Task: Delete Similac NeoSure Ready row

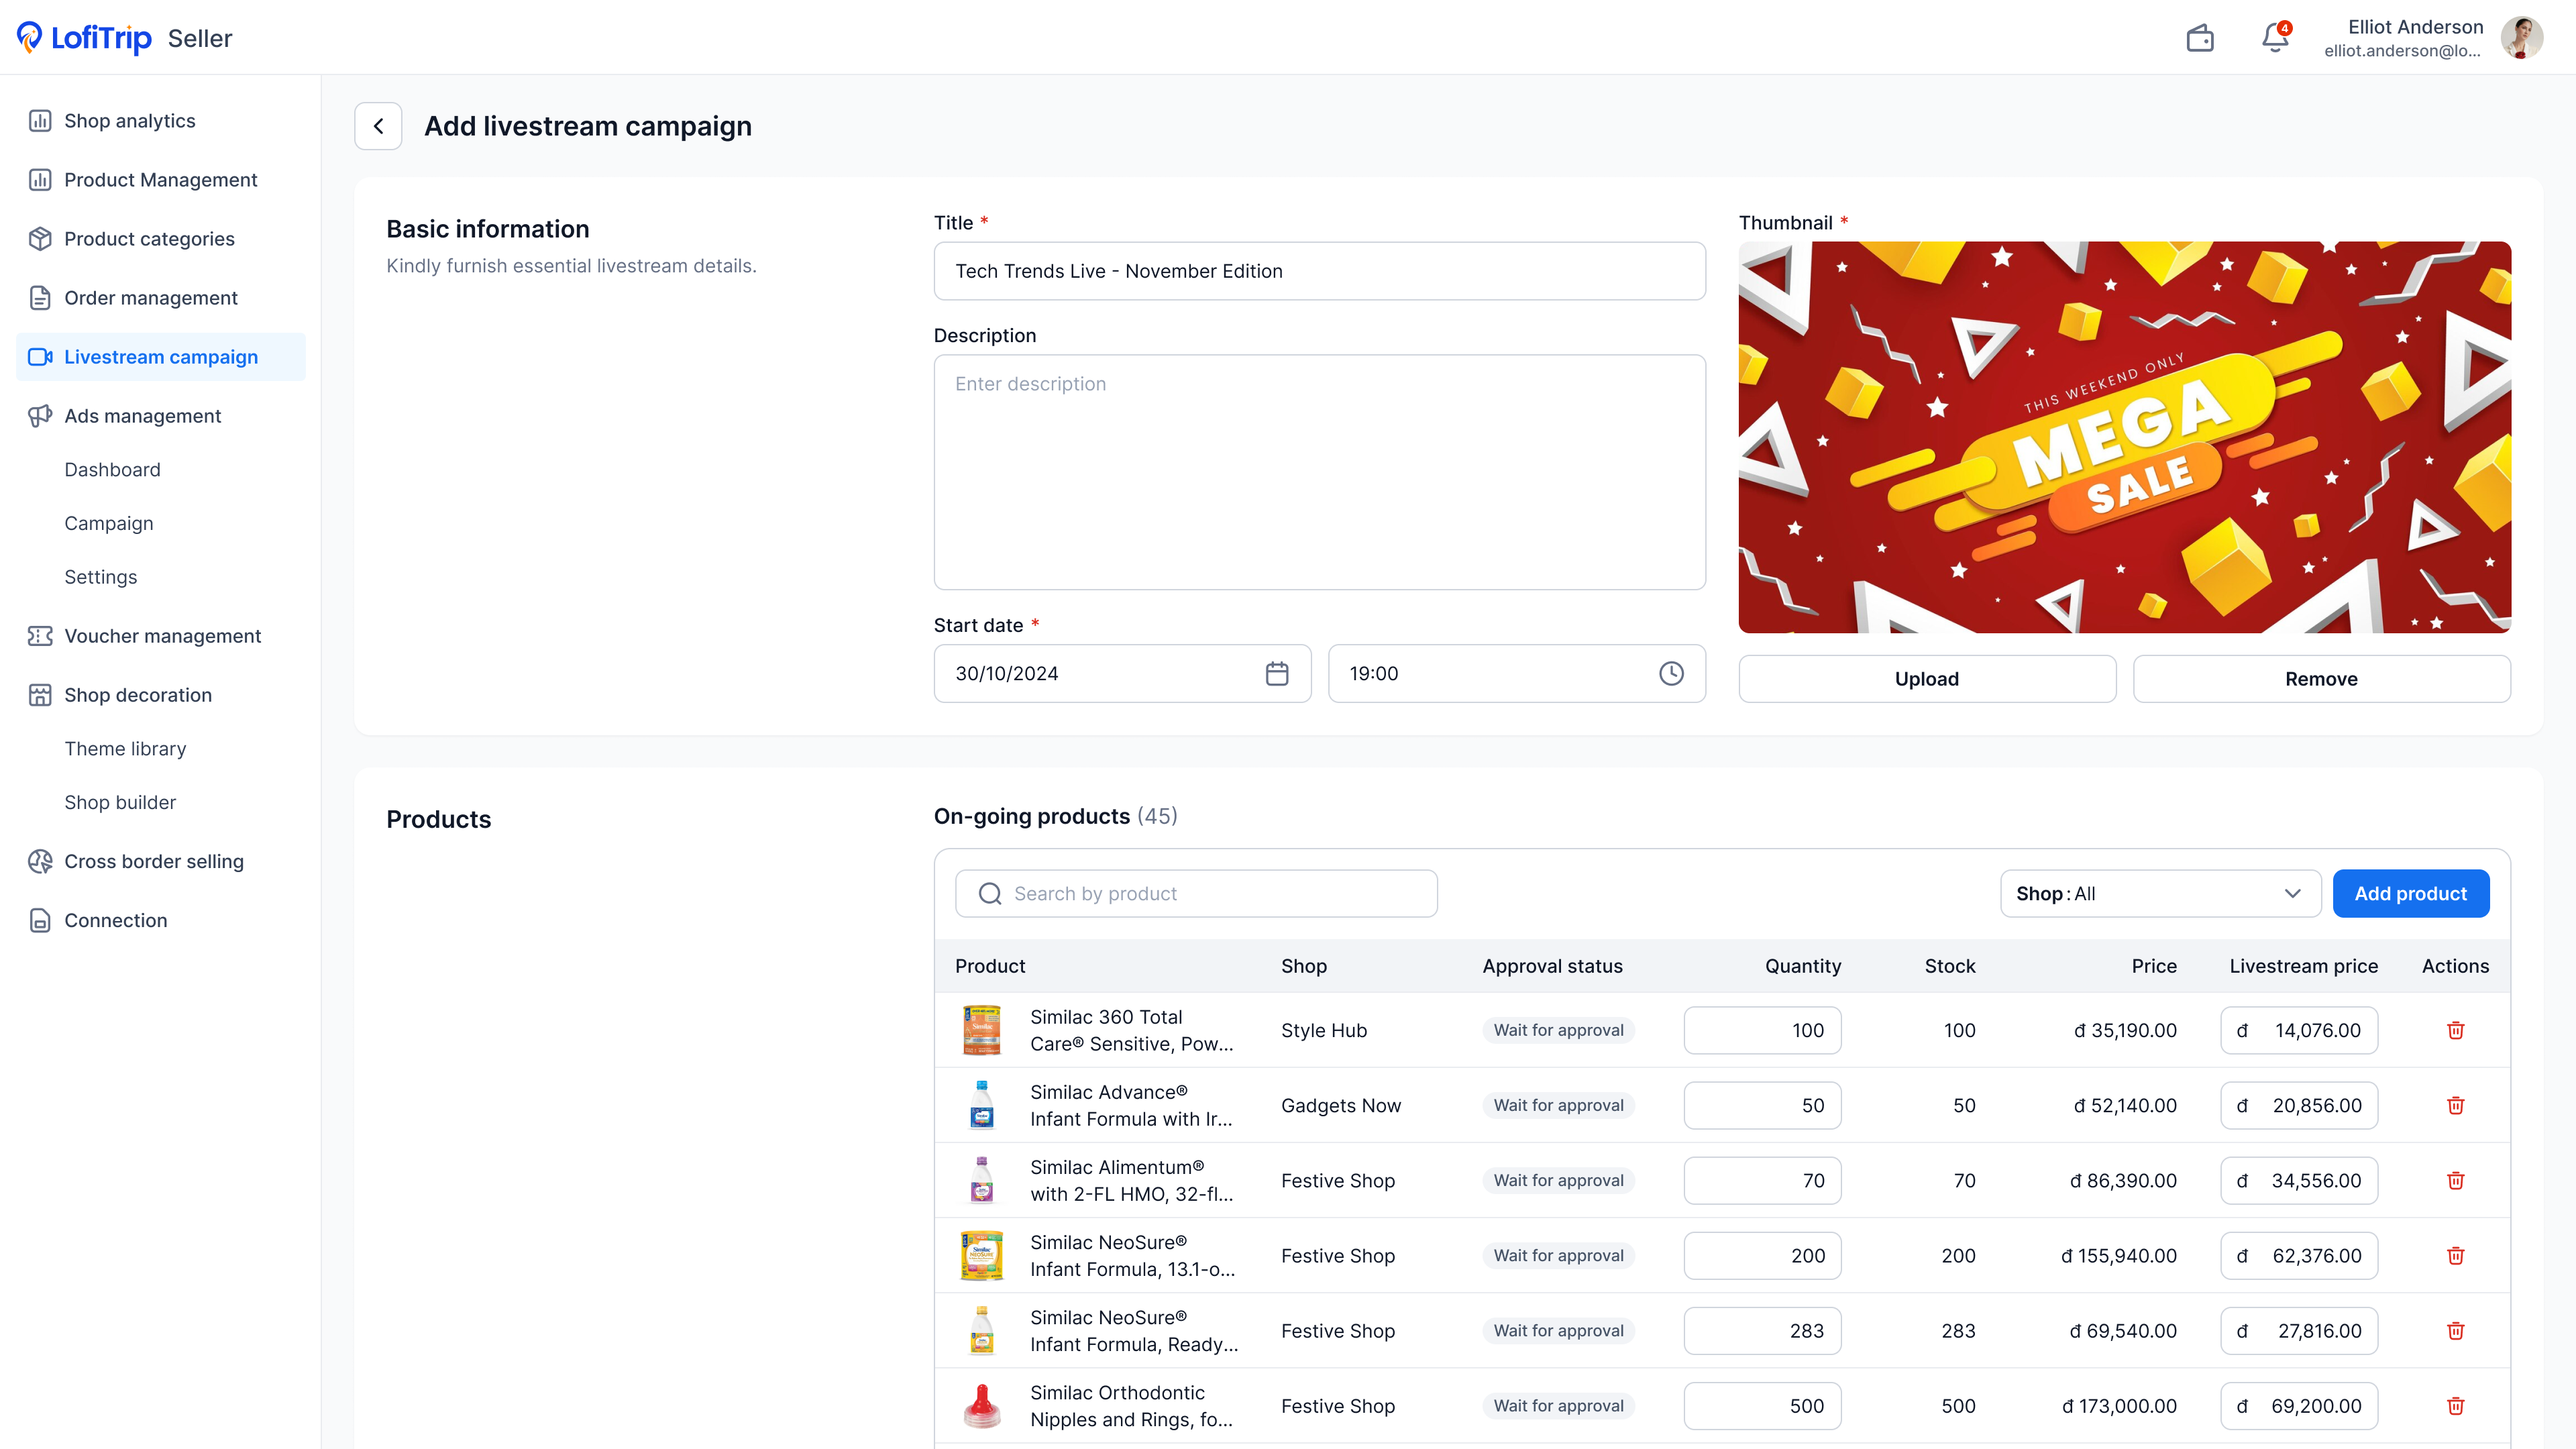Action: [2455, 1330]
